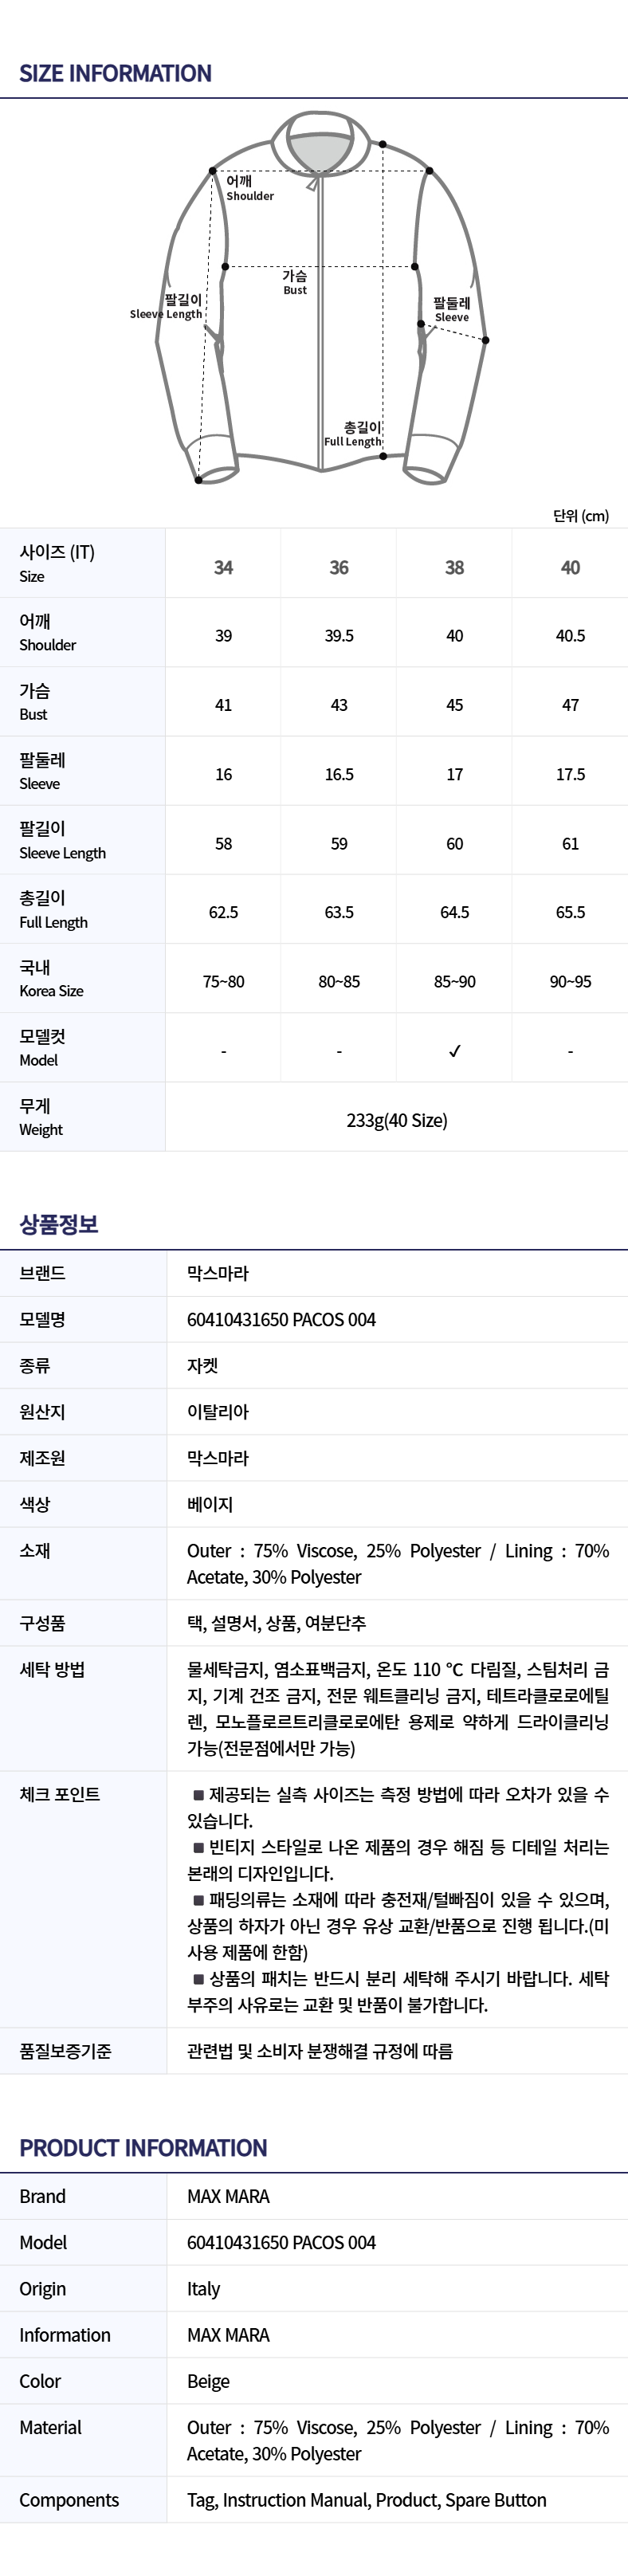Click the PRODUCT INFORMATION heading
This screenshot has height=2576, width=628.
pos(143,2147)
